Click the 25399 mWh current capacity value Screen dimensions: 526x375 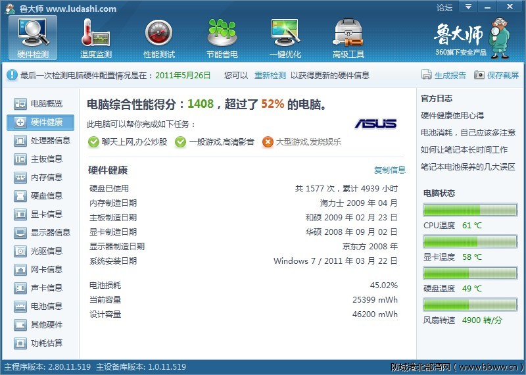pos(375,300)
